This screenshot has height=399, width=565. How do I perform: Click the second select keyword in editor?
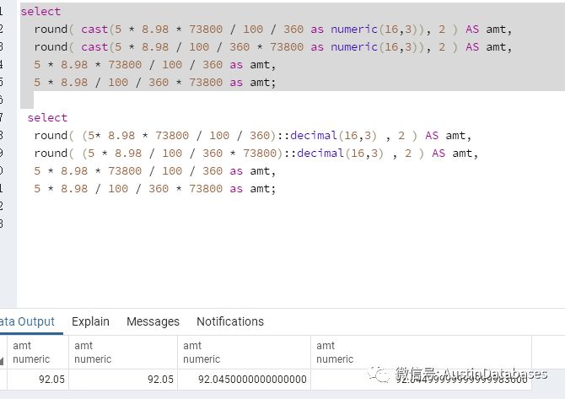pos(47,118)
